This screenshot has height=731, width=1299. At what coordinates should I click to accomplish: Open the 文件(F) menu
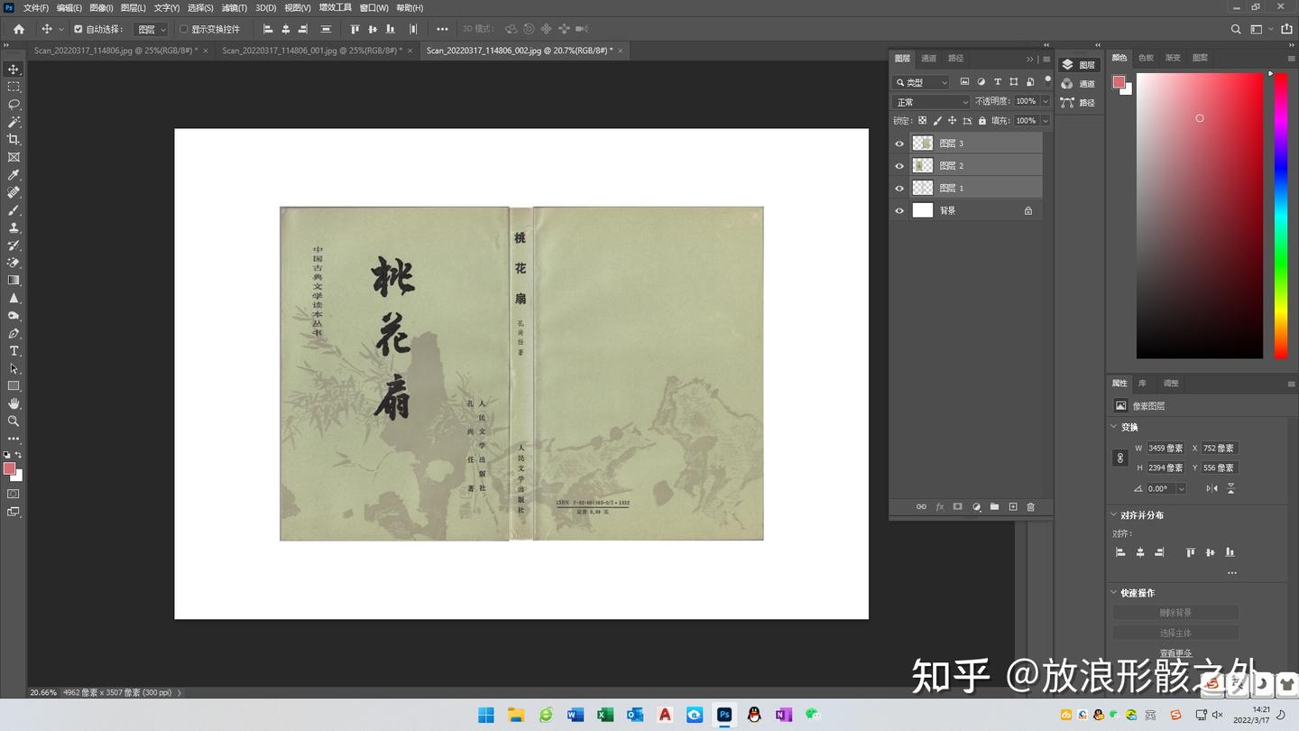[35, 8]
